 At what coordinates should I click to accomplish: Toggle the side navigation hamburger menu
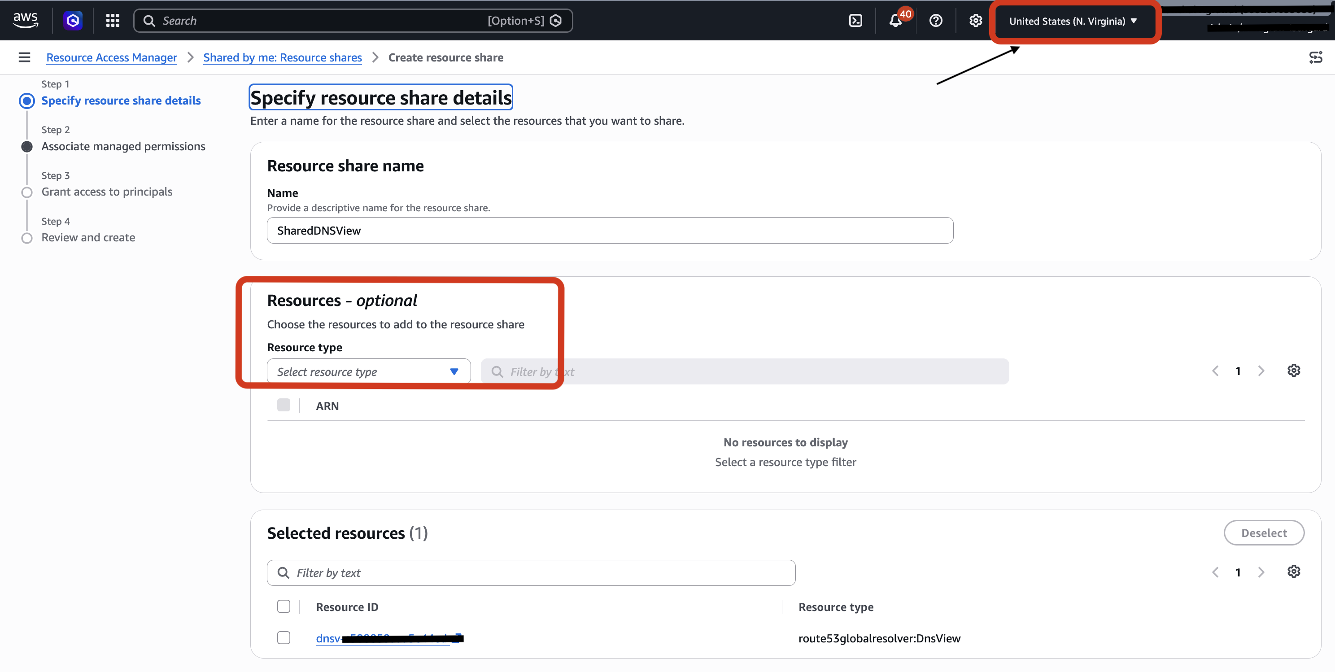coord(24,57)
